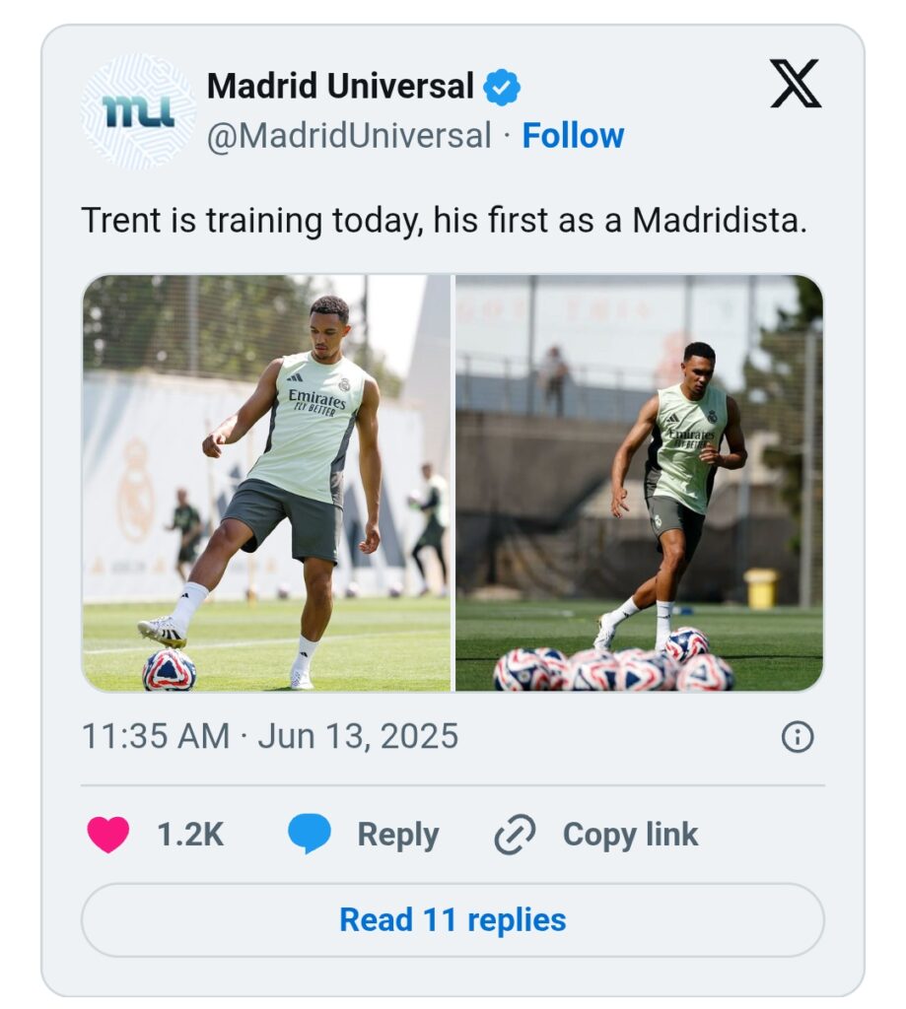Open the Madrid Universal display name
Screen dimensions: 906x1009
click(340, 87)
